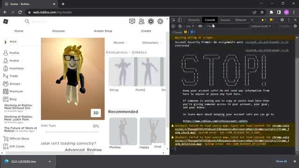Switch to the Network tab

pos(241,20)
